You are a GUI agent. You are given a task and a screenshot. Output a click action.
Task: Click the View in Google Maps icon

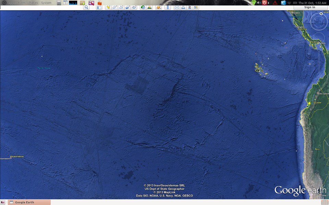point(190,7)
